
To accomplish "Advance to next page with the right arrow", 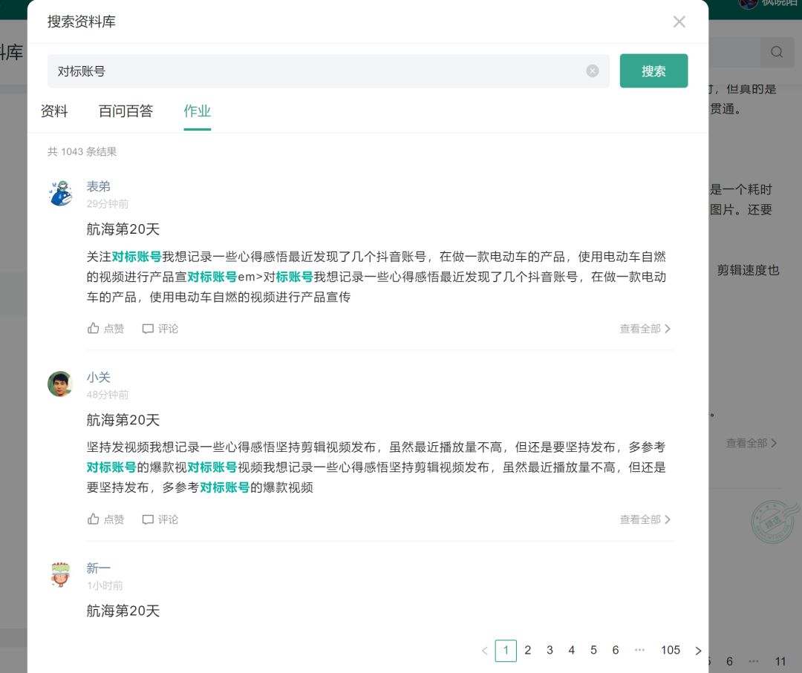I will point(699,650).
